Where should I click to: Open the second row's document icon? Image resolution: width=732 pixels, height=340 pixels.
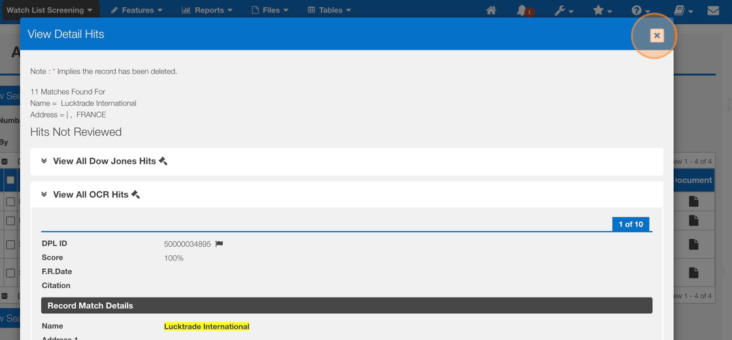(693, 220)
